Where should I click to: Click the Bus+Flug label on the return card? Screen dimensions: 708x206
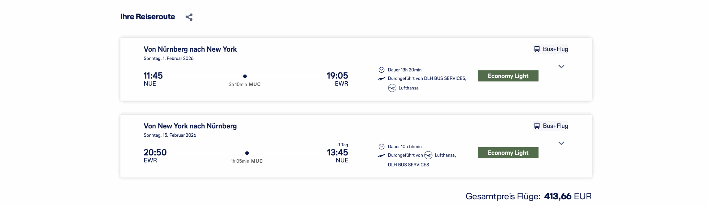point(555,126)
